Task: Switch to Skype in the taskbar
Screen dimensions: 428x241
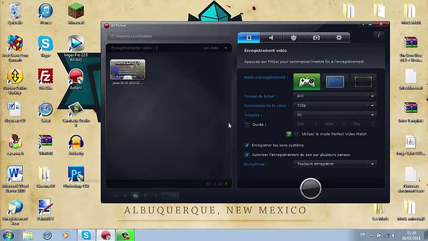Action: 86,235
